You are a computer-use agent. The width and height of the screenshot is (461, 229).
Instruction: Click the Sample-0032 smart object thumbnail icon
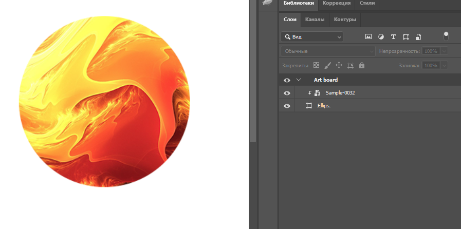(317, 93)
